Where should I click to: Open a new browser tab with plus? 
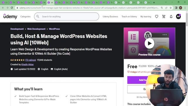154,3
